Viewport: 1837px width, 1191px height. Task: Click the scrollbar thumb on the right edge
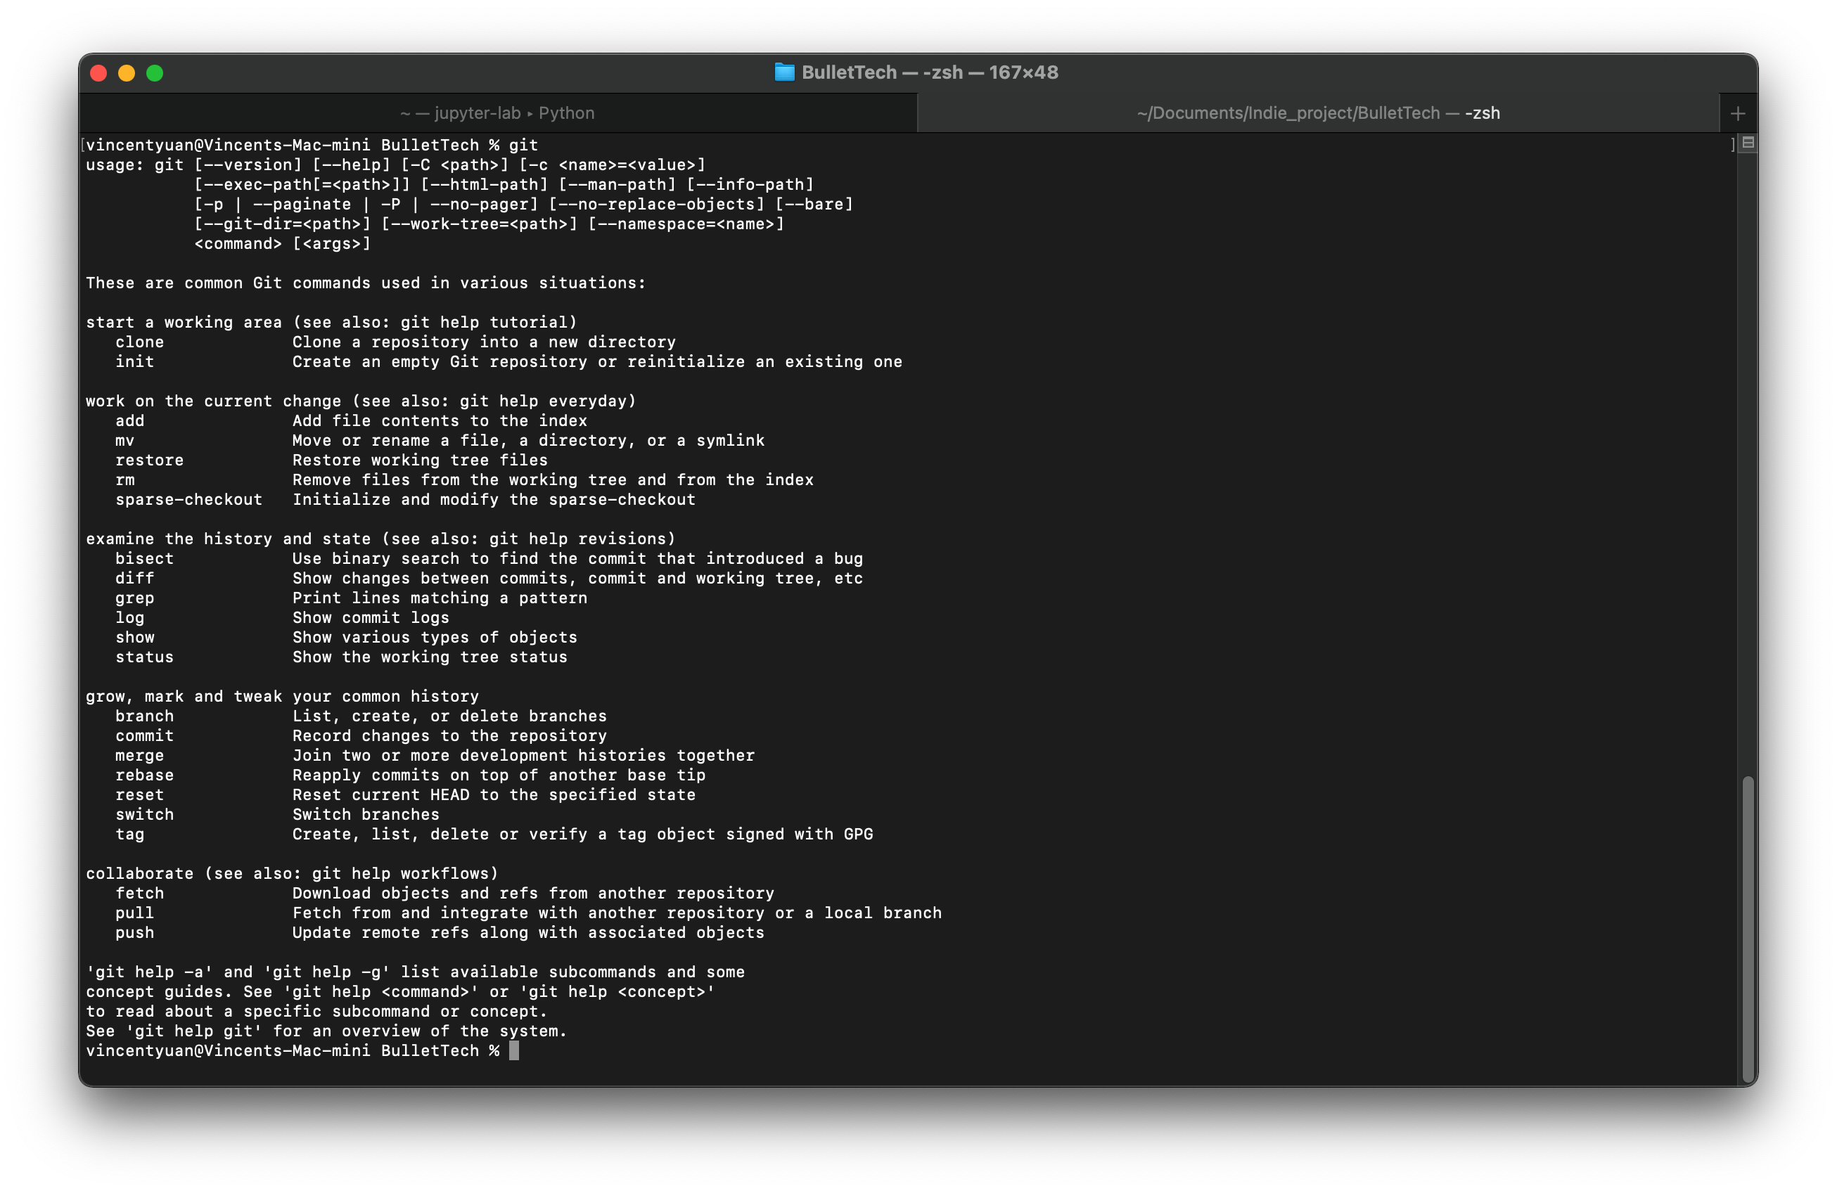point(1747,926)
